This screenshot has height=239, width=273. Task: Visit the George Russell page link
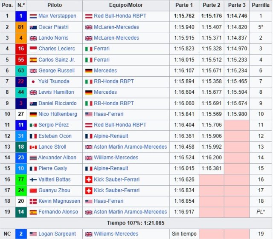point(56,71)
